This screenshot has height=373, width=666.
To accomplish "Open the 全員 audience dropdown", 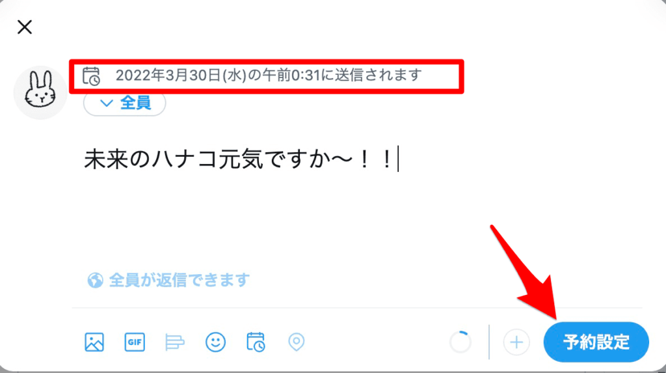I will (x=124, y=103).
